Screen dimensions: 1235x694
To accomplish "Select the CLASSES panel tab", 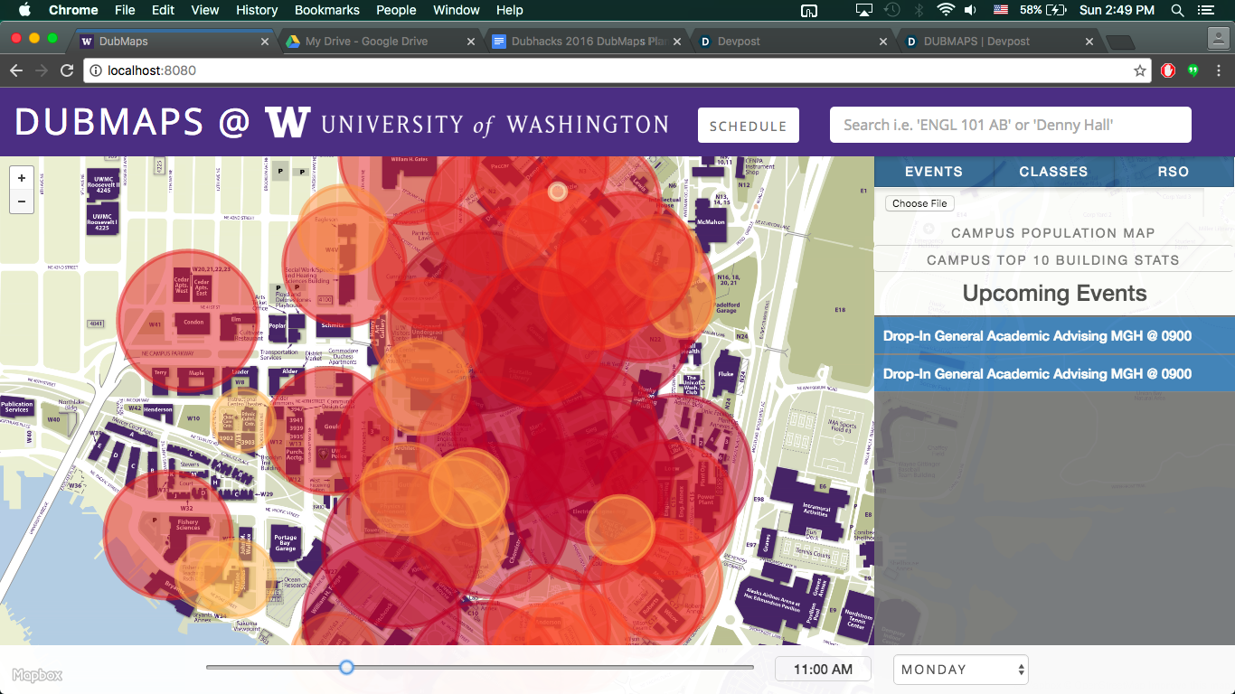I will tap(1053, 172).
